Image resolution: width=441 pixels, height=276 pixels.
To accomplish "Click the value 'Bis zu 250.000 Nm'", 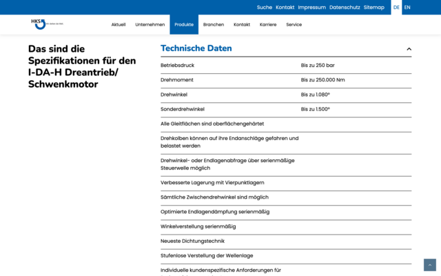I will coord(322,80).
